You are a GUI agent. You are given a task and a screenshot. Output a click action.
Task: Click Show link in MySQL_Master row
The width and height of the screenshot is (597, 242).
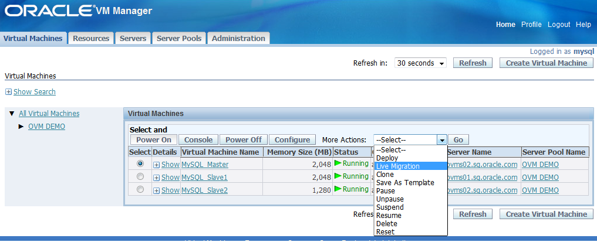point(170,165)
